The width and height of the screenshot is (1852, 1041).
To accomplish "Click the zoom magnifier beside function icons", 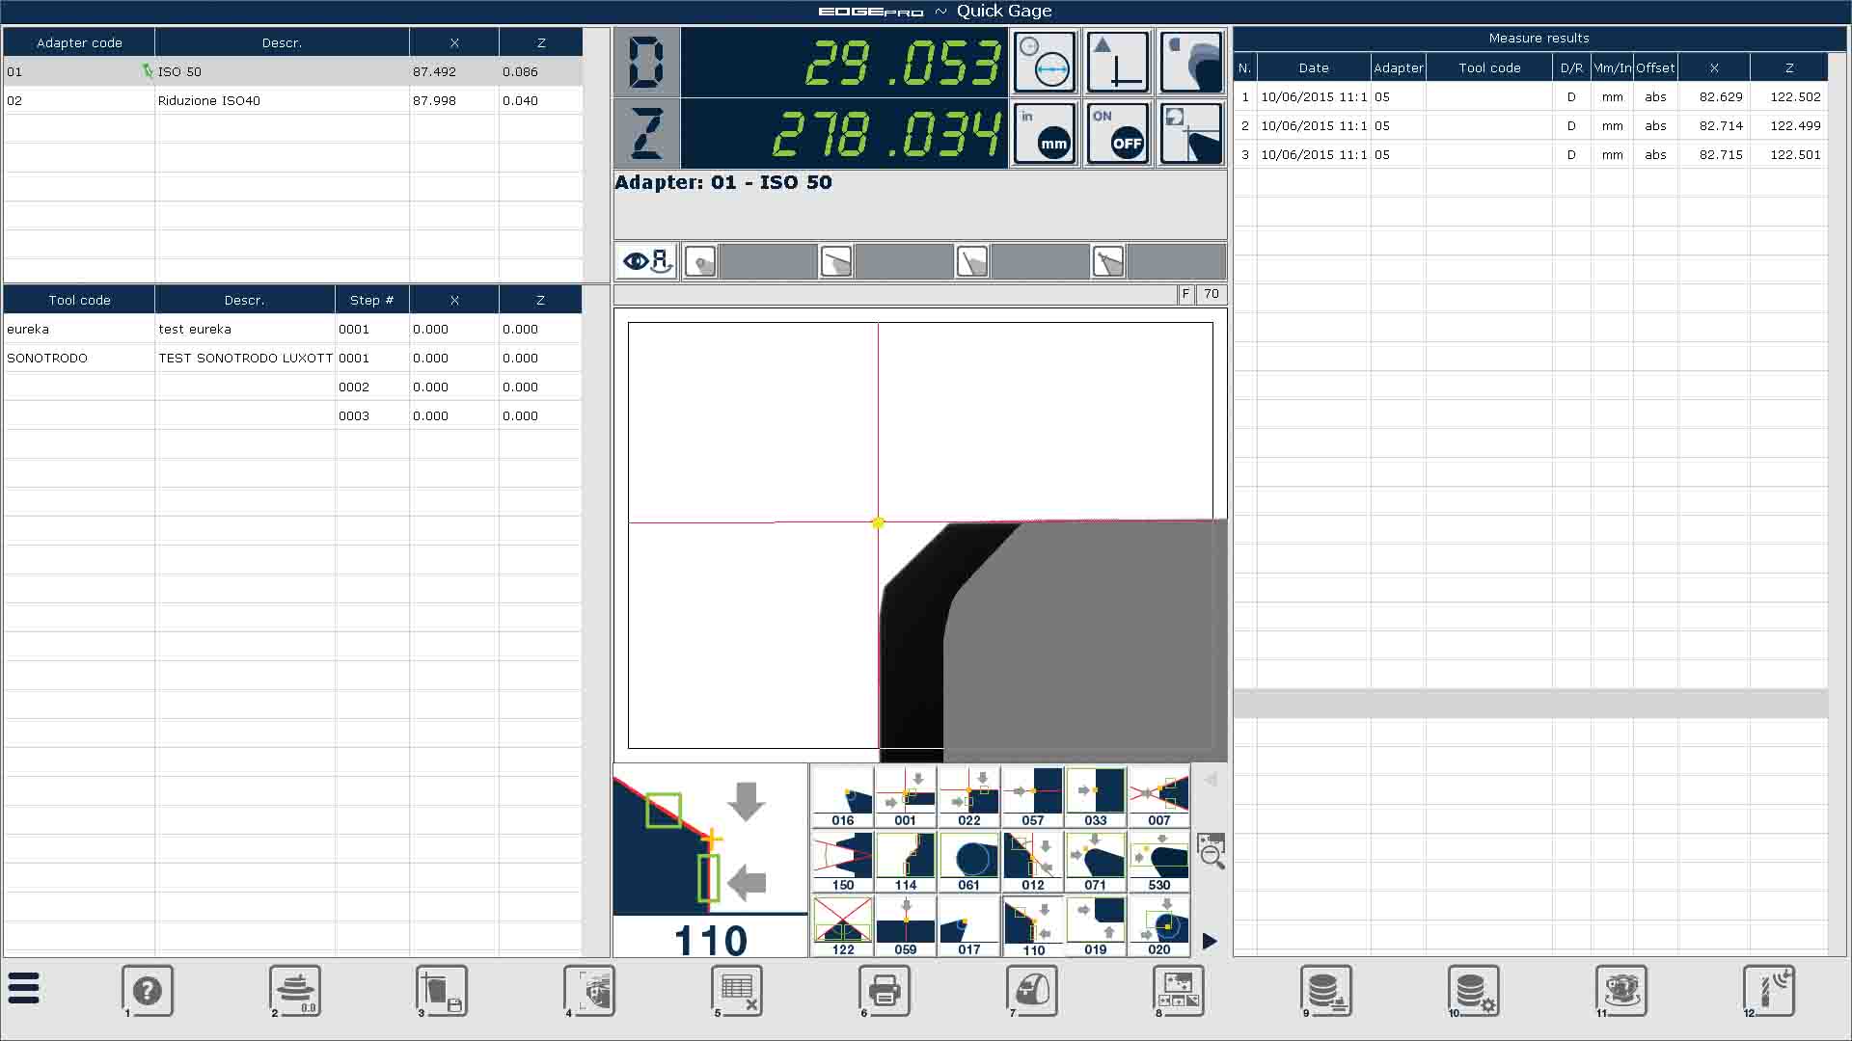I will coord(1211,852).
